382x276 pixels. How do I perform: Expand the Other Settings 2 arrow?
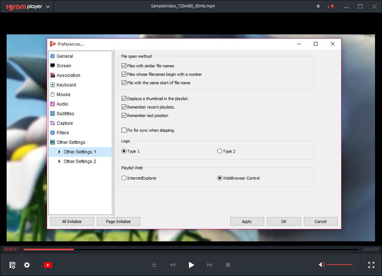60,162
